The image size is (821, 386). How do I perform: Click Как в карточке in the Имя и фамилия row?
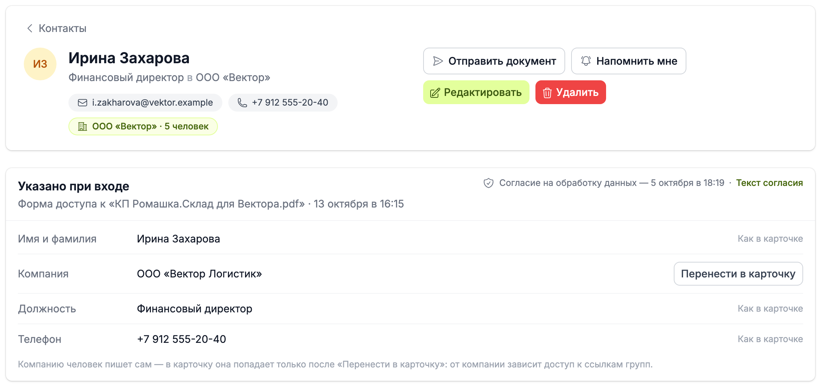770,239
